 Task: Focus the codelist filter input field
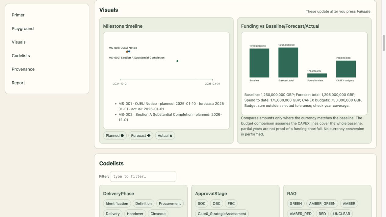coord(143,176)
